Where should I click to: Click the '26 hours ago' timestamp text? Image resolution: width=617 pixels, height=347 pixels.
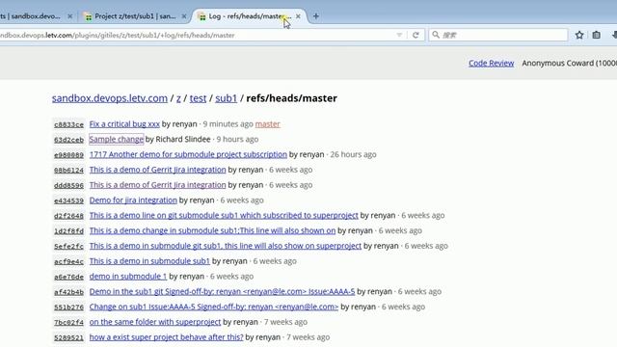click(354, 154)
